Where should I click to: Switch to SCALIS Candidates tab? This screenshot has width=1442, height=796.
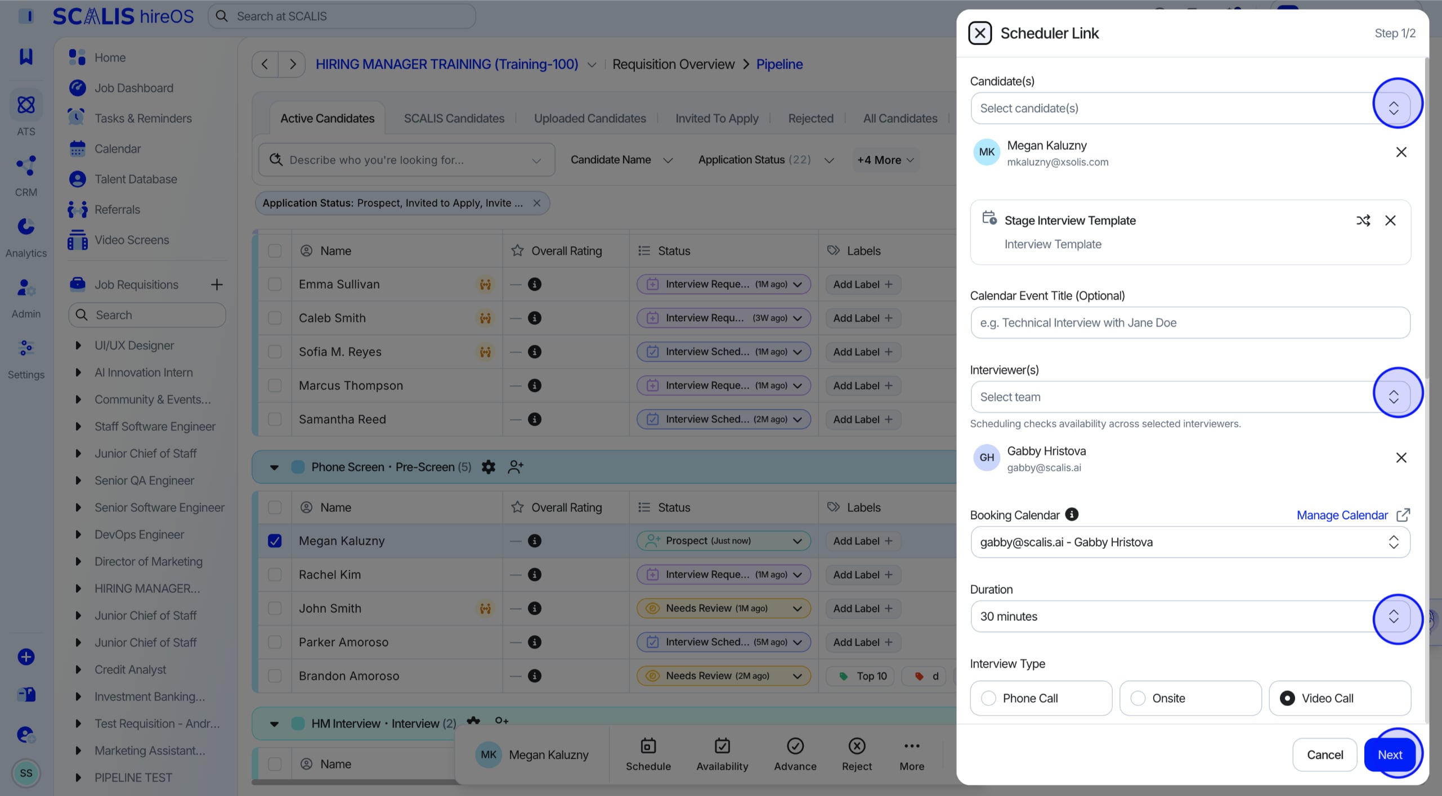pos(454,119)
